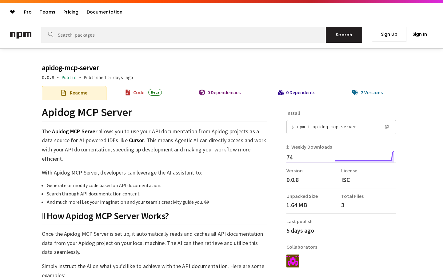Click the Sign Up button
Image resolution: width=443 pixels, height=277 pixels.
point(389,34)
